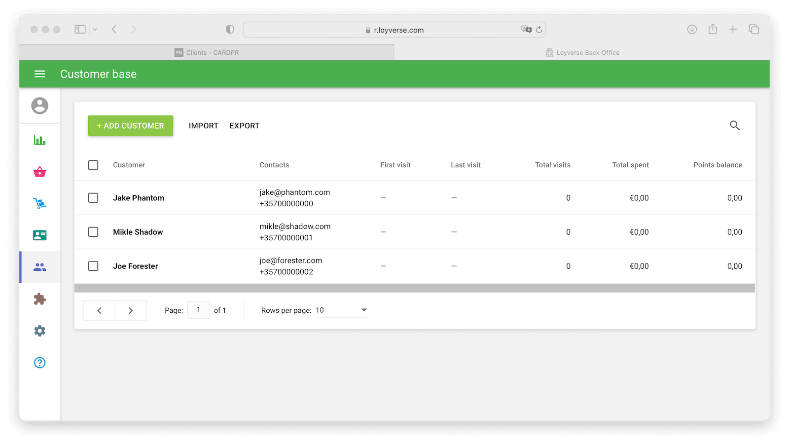Check the row for Mikle Shadow
The height and width of the screenshot is (444, 789).
pos(93,232)
